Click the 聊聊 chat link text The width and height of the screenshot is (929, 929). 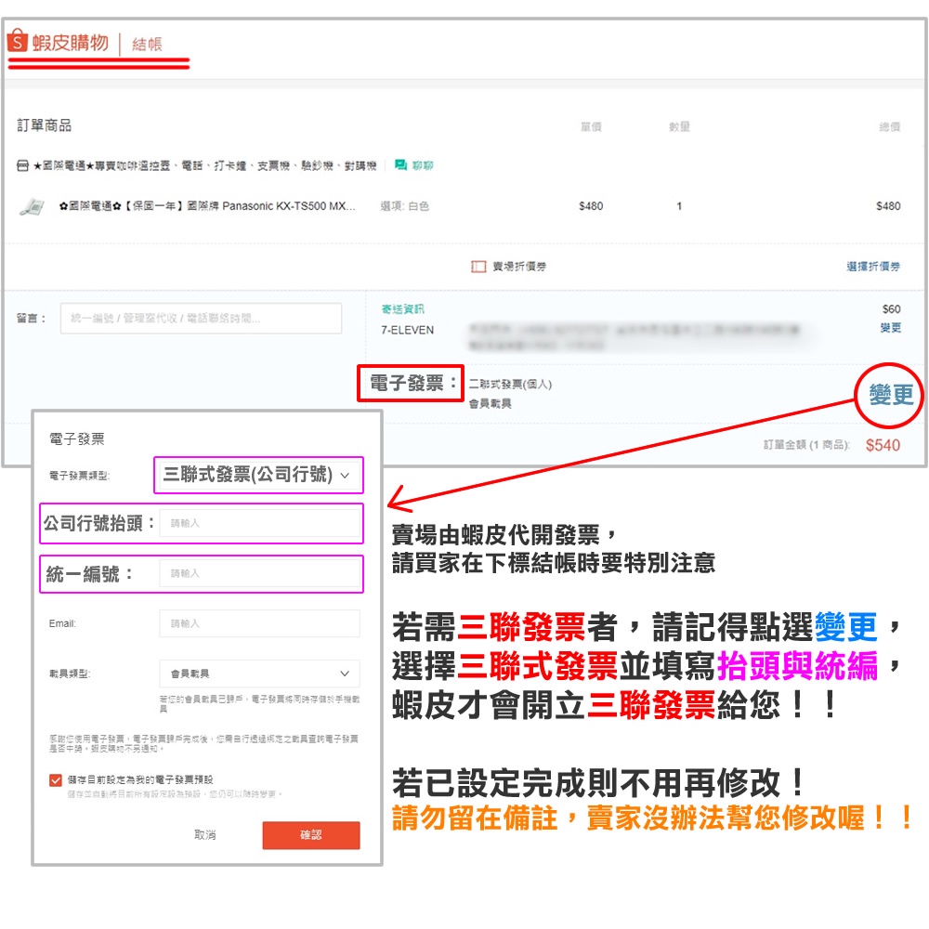423,165
